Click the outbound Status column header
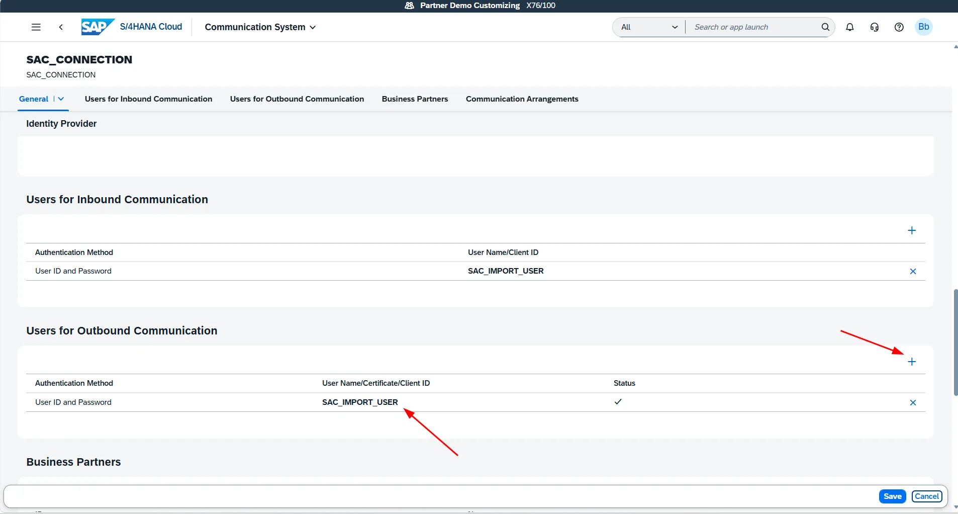The width and height of the screenshot is (958, 514). coord(624,383)
